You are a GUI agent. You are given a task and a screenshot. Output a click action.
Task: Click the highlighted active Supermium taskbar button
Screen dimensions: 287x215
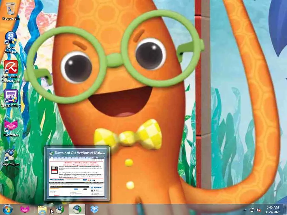coord(77,209)
